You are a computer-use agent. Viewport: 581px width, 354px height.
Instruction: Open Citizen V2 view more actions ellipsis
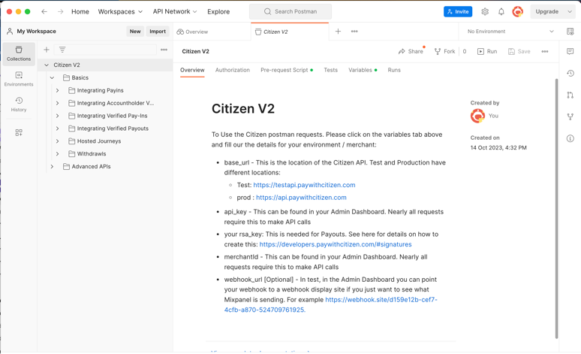click(x=545, y=52)
